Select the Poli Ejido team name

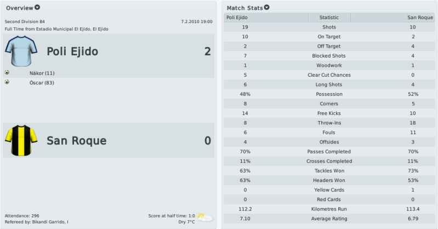[72, 51]
